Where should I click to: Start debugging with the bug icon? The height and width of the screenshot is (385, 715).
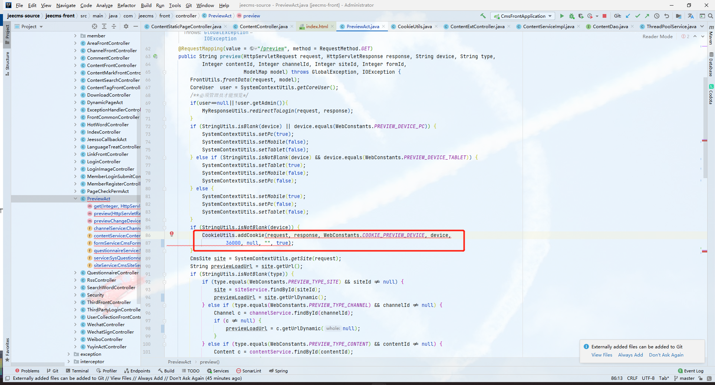pyautogui.click(x=571, y=16)
